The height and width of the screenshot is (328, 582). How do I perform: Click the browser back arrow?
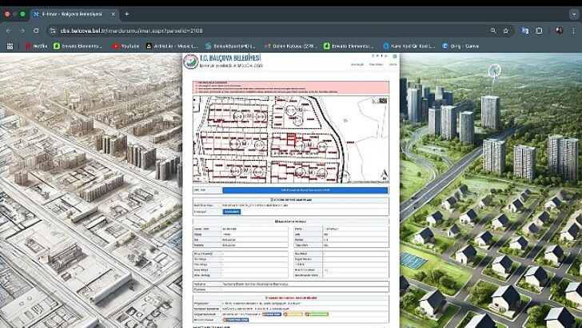(9, 30)
